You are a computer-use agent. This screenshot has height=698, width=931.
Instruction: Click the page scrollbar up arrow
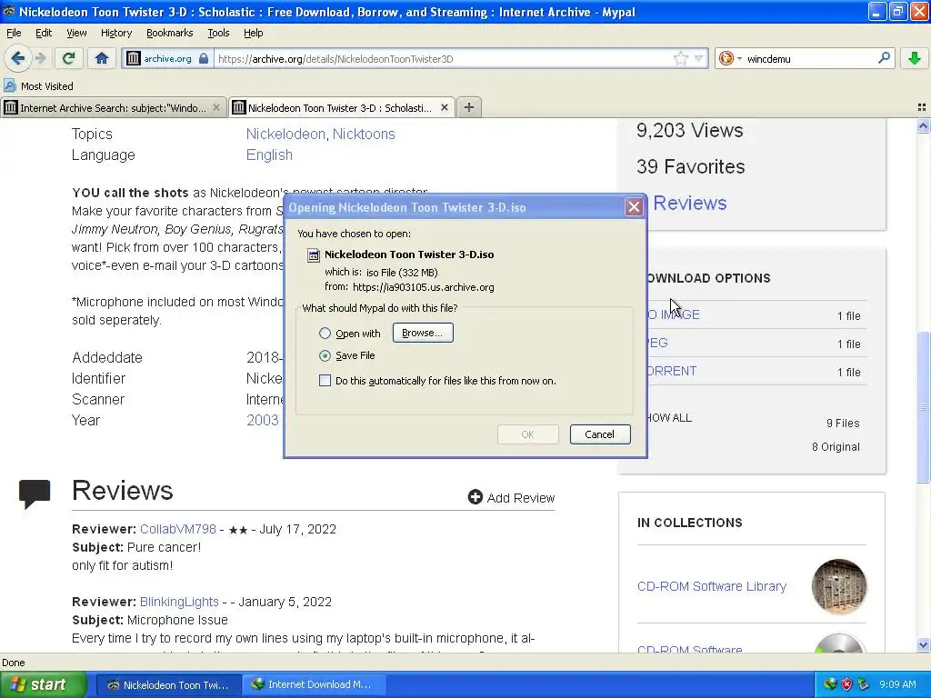[923, 125]
